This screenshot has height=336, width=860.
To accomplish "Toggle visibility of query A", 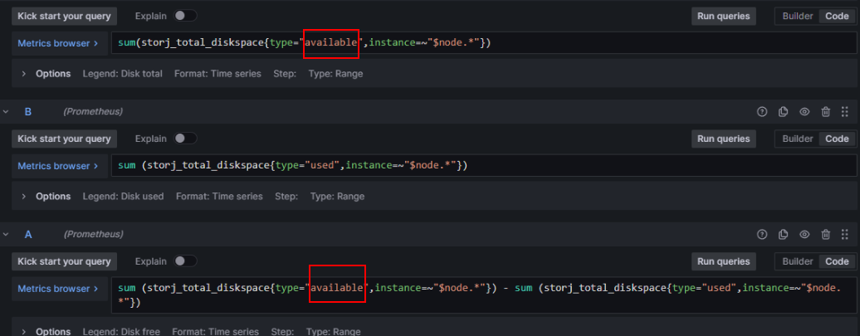I will [804, 235].
